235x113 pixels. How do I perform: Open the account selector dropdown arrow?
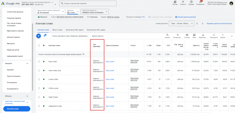(x=55, y=5)
